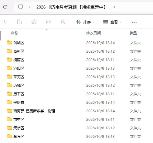The width and height of the screenshot is (153, 143).
Task: Click 文件夹 type in 市中区 row
Action: 135,120
